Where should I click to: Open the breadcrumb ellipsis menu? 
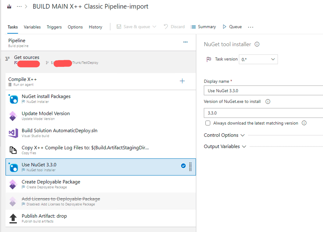(x=19, y=6)
